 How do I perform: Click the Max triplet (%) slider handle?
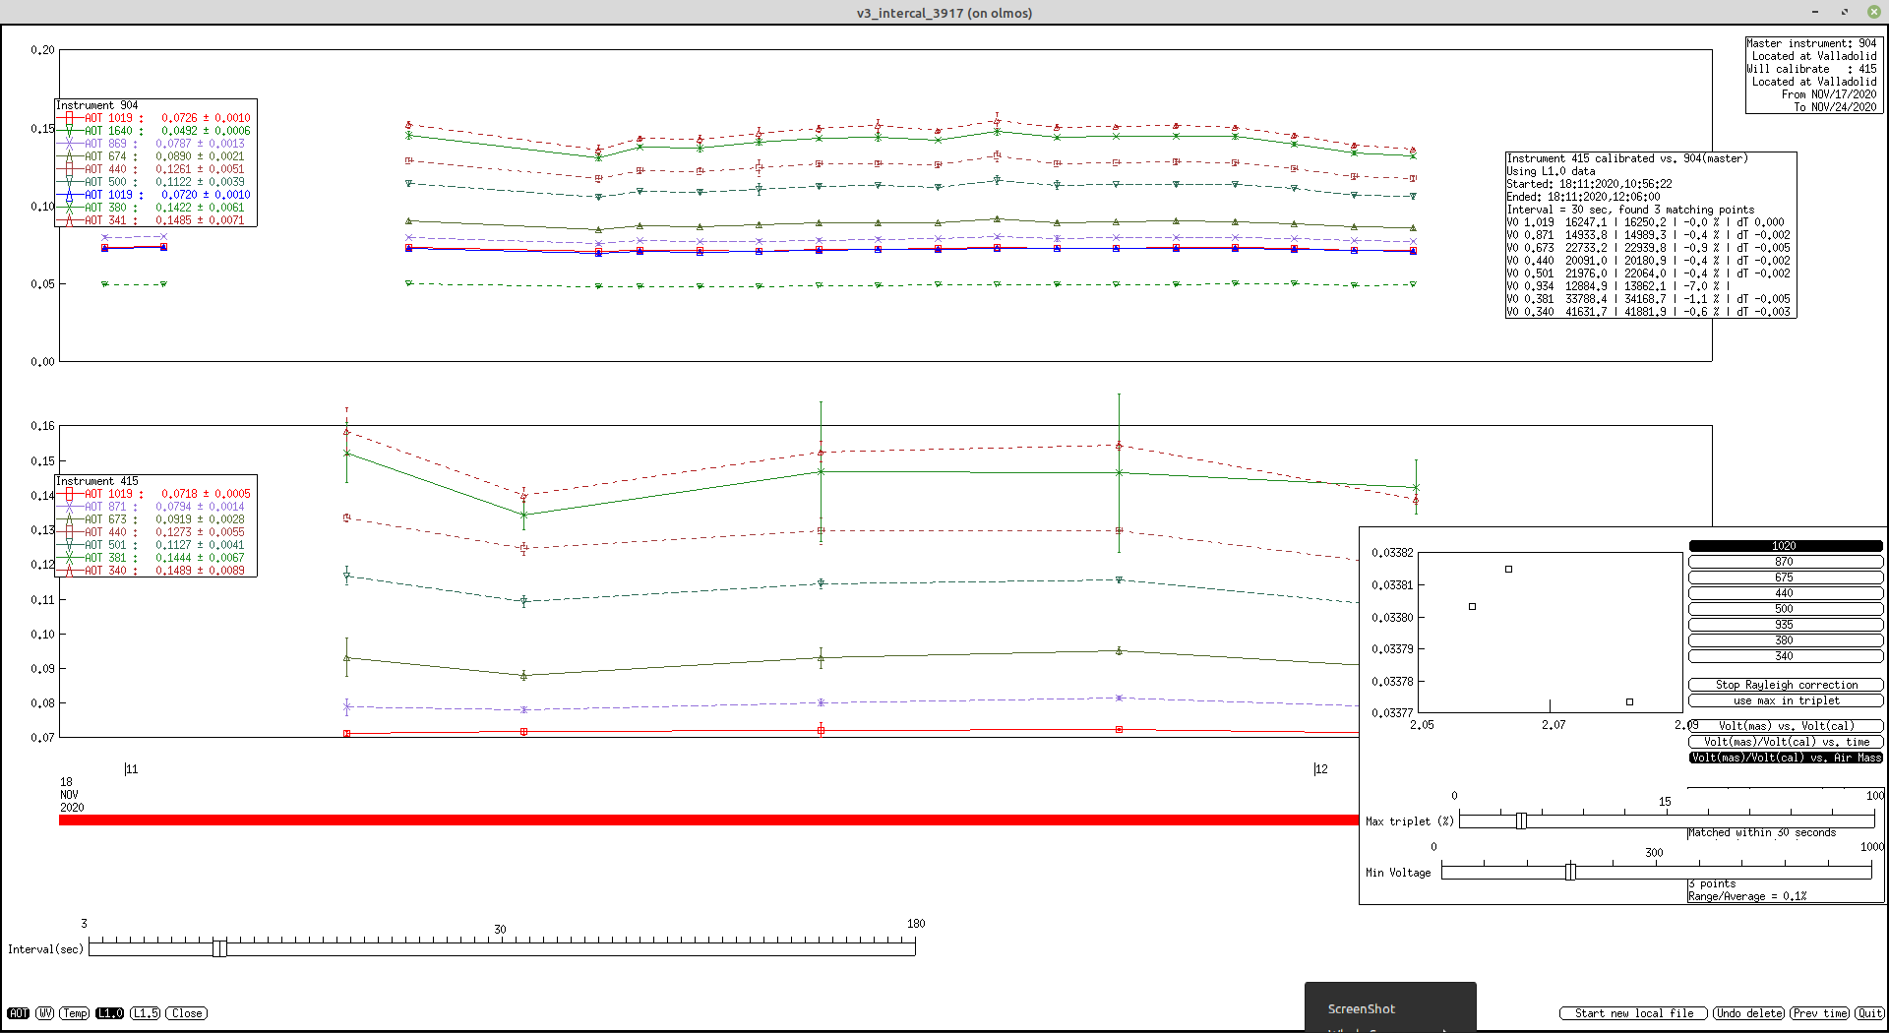(1521, 820)
